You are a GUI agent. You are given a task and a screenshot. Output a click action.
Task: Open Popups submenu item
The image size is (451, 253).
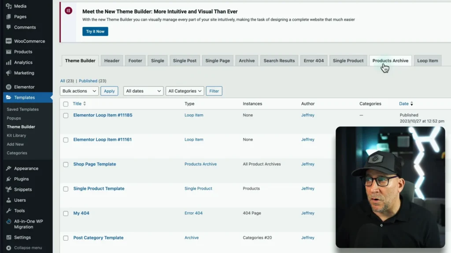click(x=14, y=118)
